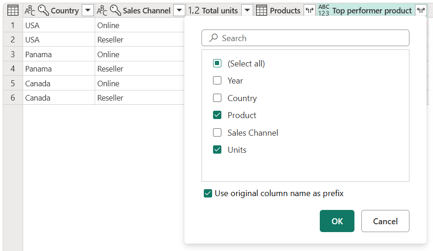Click the Top performer product data type icon
This screenshot has height=251, width=433.
pyautogui.click(x=324, y=10)
